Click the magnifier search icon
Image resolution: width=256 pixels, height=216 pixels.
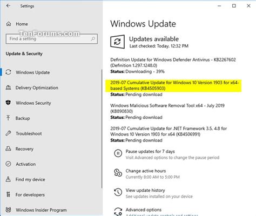pos(93,39)
